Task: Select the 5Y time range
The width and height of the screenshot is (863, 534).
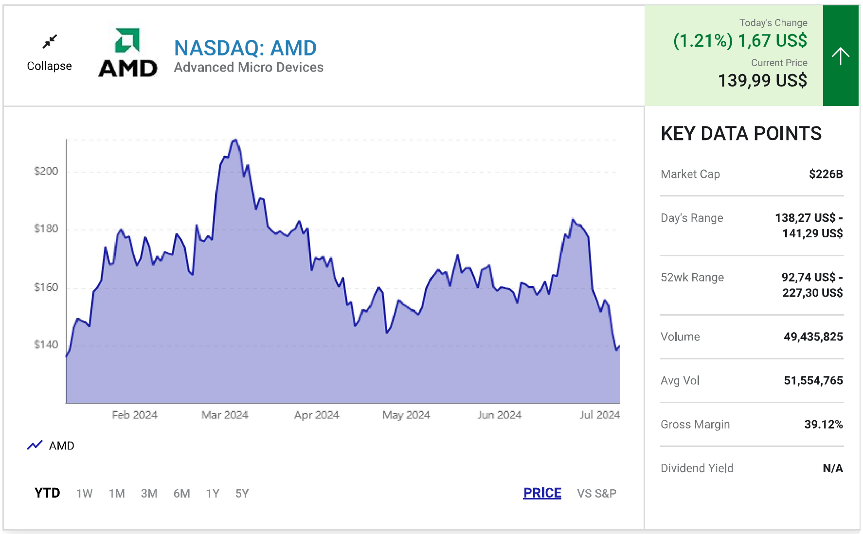Action: (242, 494)
